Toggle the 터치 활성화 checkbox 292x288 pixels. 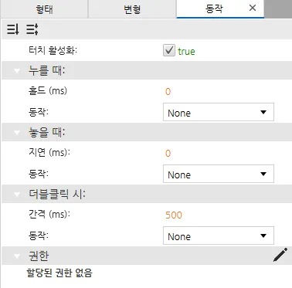(x=169, y=50)
